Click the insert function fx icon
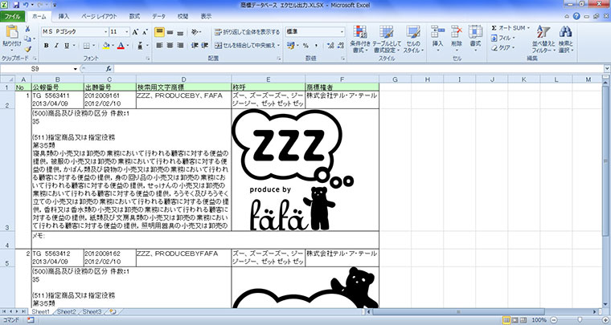 109,68
